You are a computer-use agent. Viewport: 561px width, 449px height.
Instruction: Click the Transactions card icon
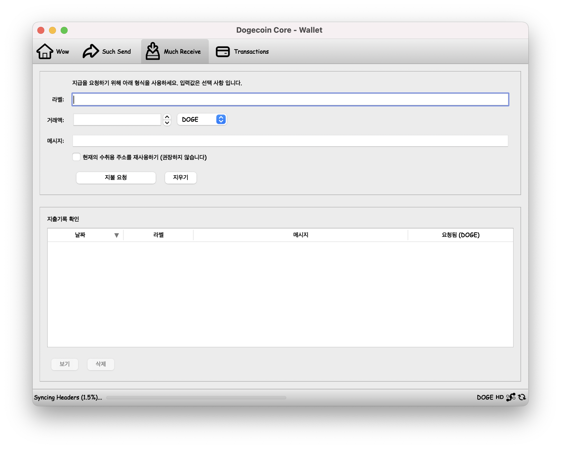[x=223, y=52]
